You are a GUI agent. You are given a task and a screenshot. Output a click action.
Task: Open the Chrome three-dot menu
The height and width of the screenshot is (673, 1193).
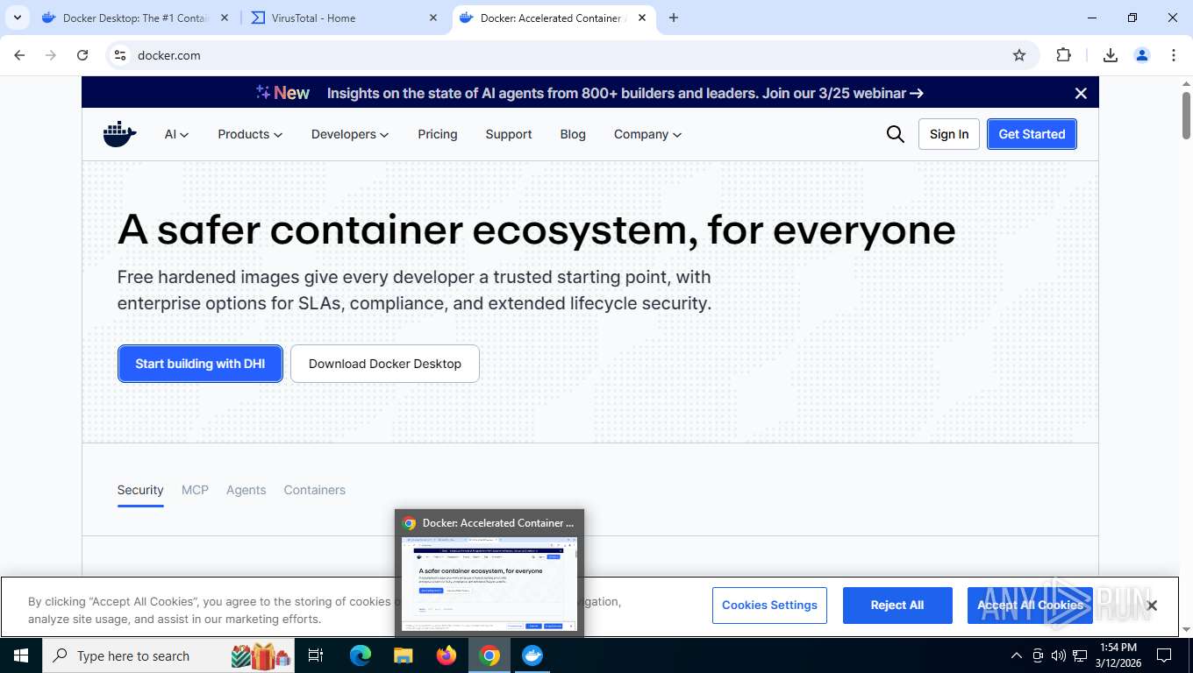tap(1173, 55)
